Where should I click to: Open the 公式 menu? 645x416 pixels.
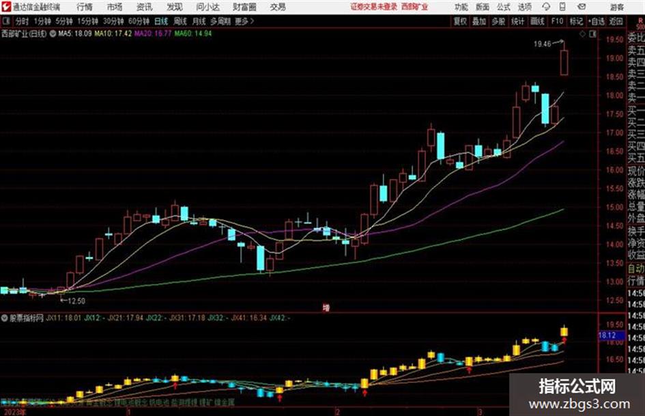tap(504, 7)
